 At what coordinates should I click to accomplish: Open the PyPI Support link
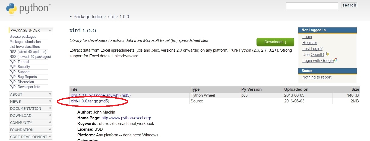pyautogui.click(x=20, y=72)
